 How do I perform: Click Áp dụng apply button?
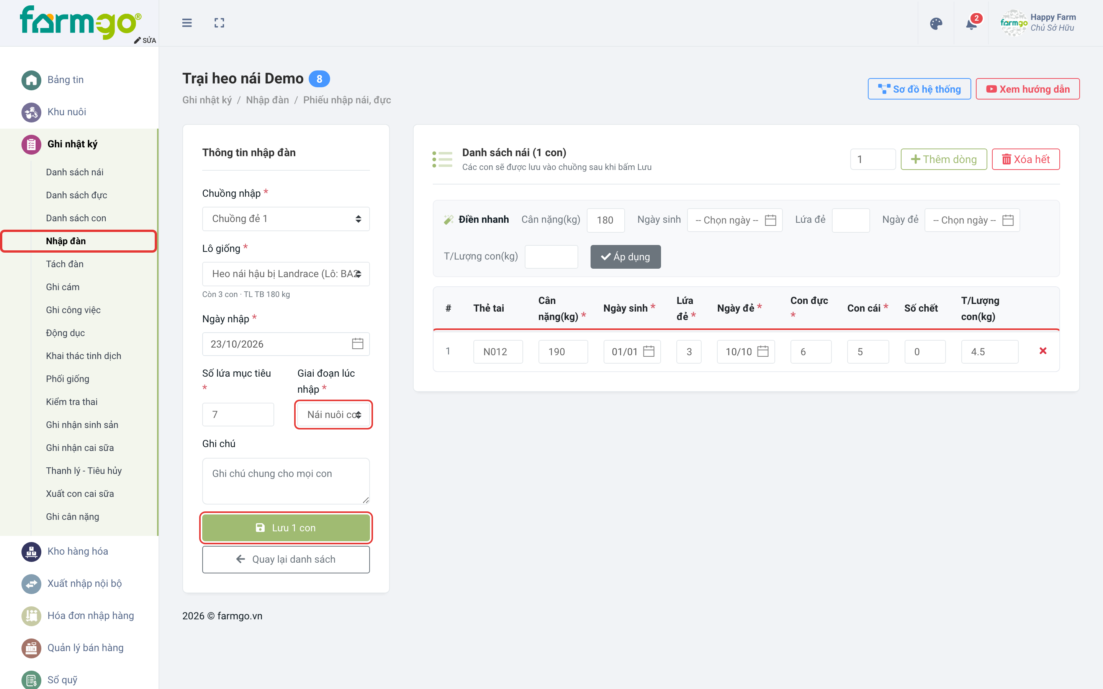625,256
